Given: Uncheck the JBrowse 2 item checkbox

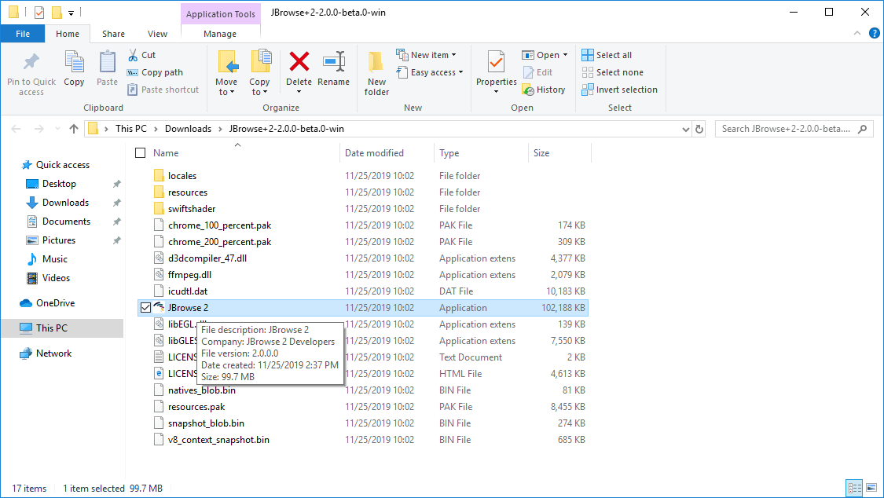Looking at the screenshot, I should click(x=145, y=308).
